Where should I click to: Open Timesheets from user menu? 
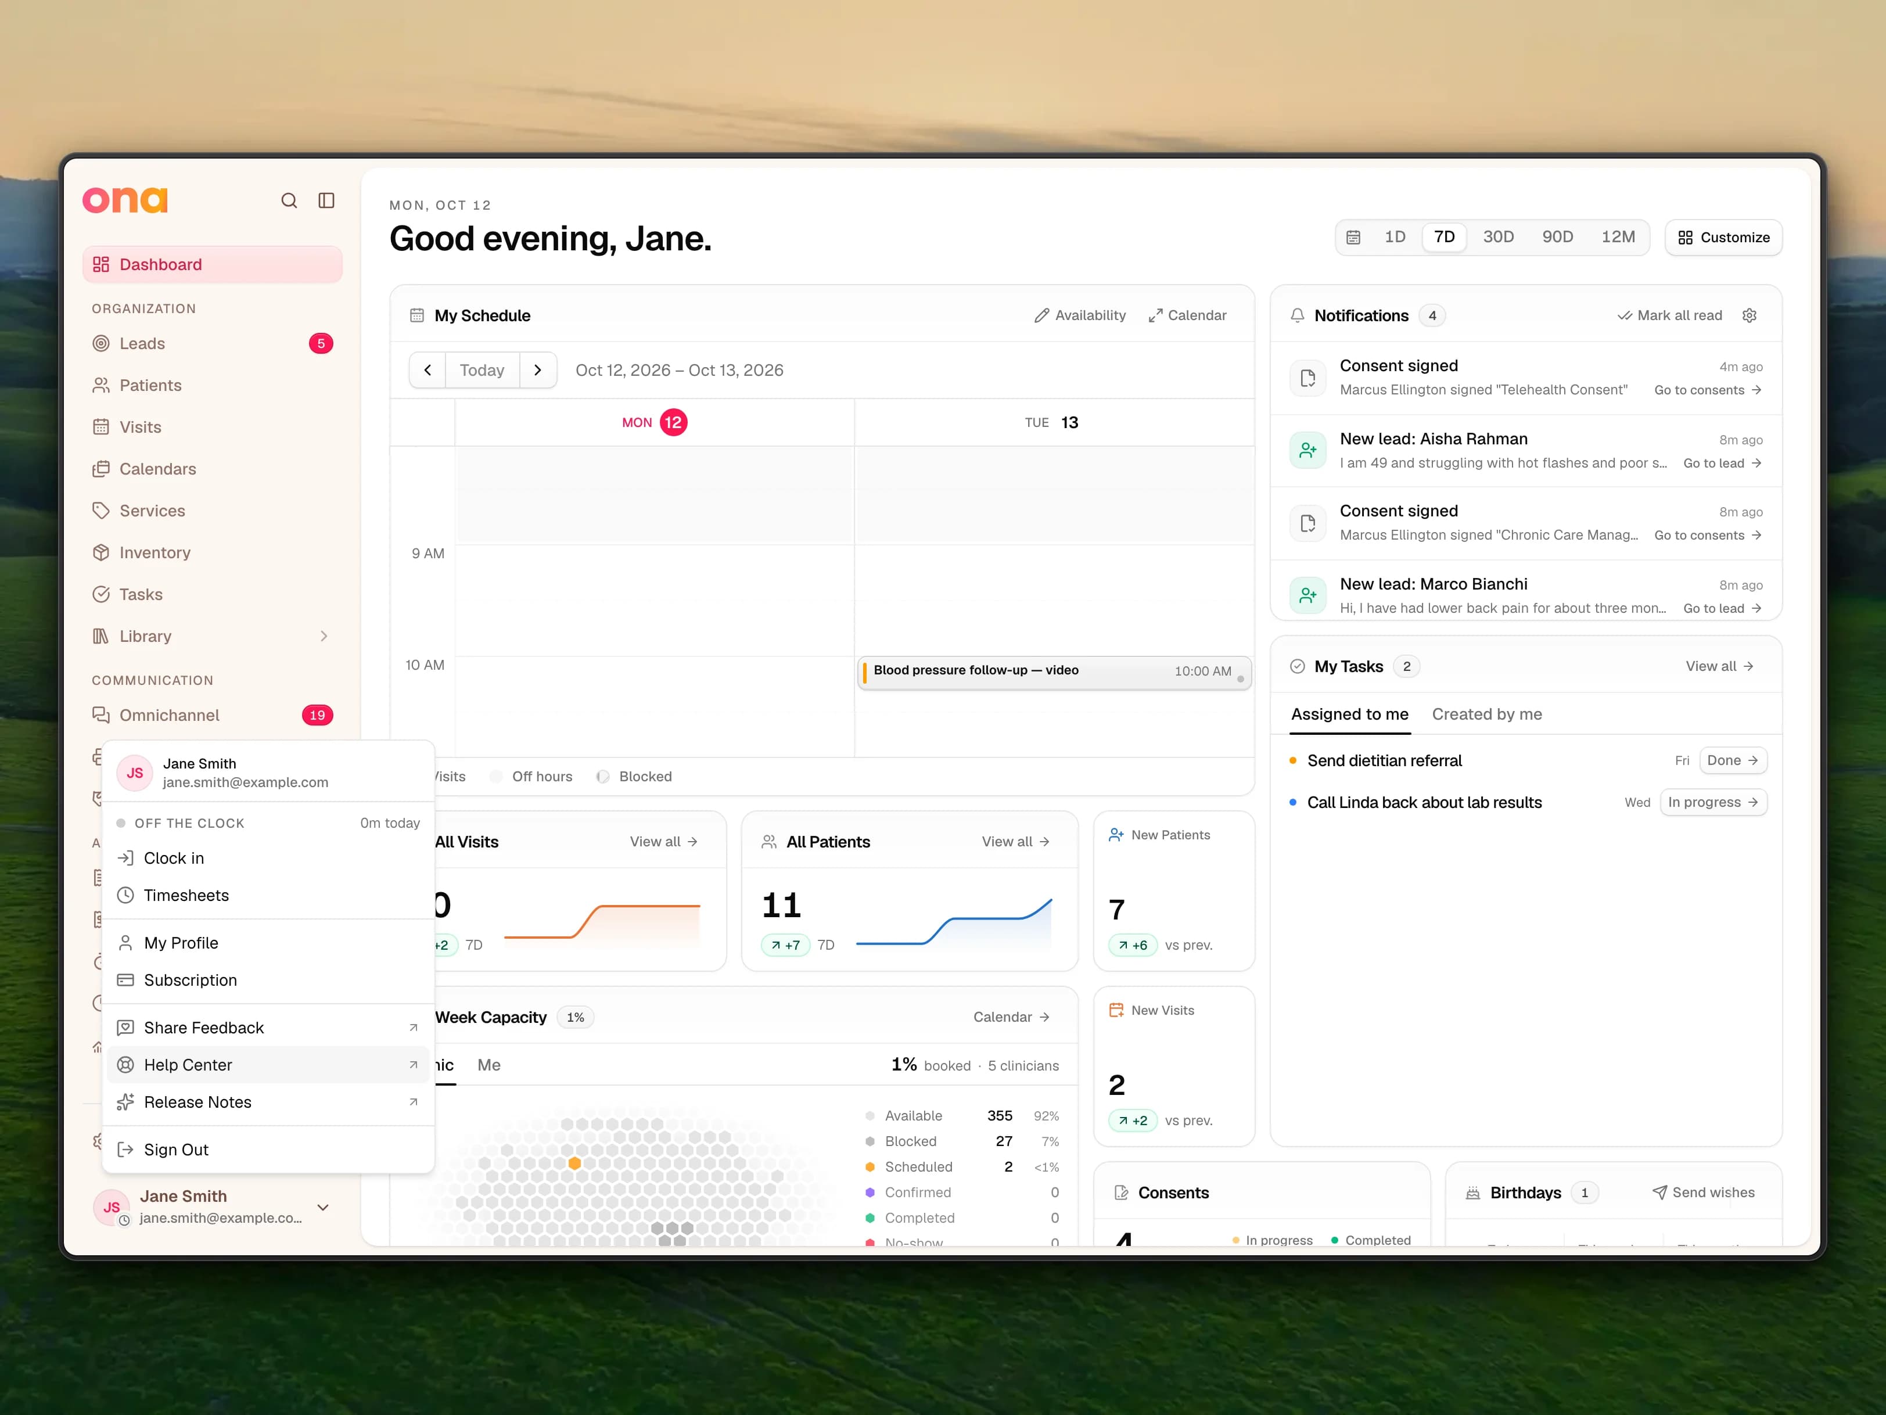pyautogui.click(x=268, y=895)
